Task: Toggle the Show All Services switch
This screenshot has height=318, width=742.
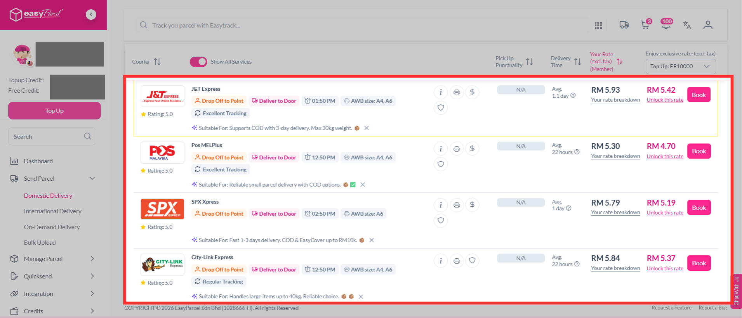Action: click(x=198, y=62)
